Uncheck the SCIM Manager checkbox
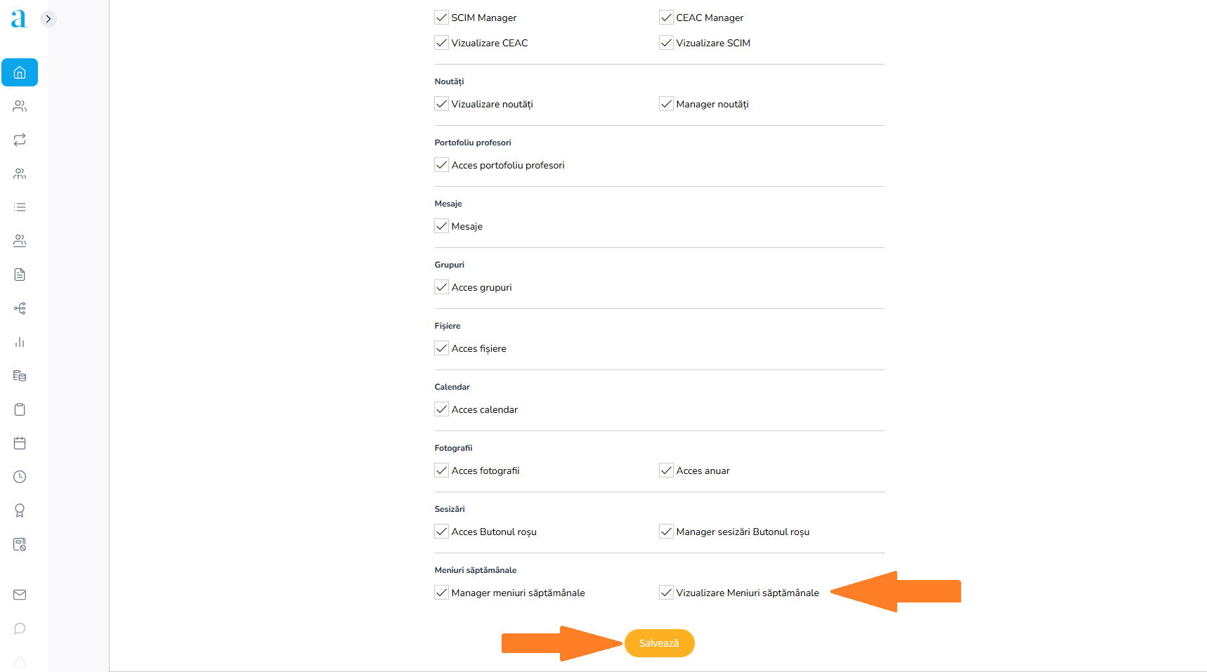This screenshot has height=672, width=1207. click(442, 18)
